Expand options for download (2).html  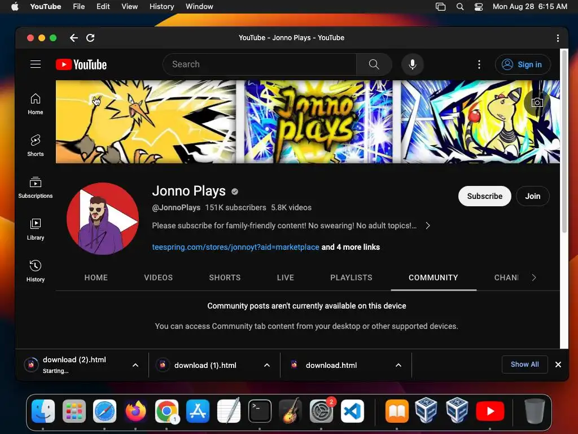click(135, 365)
